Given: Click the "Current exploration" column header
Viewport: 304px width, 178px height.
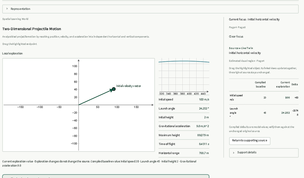Looking at the screenshot, I should [x=283, y=85].
